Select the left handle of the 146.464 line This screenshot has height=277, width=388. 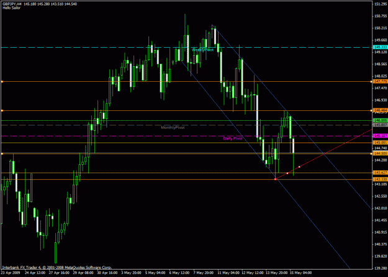[2, 110]
